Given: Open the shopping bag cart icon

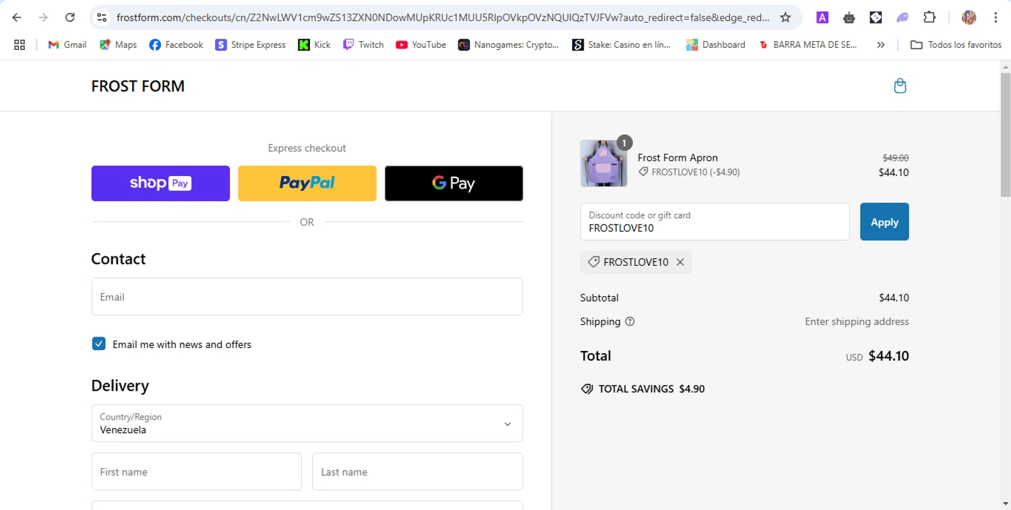Looking at the screenshot, I should (900, 86).
